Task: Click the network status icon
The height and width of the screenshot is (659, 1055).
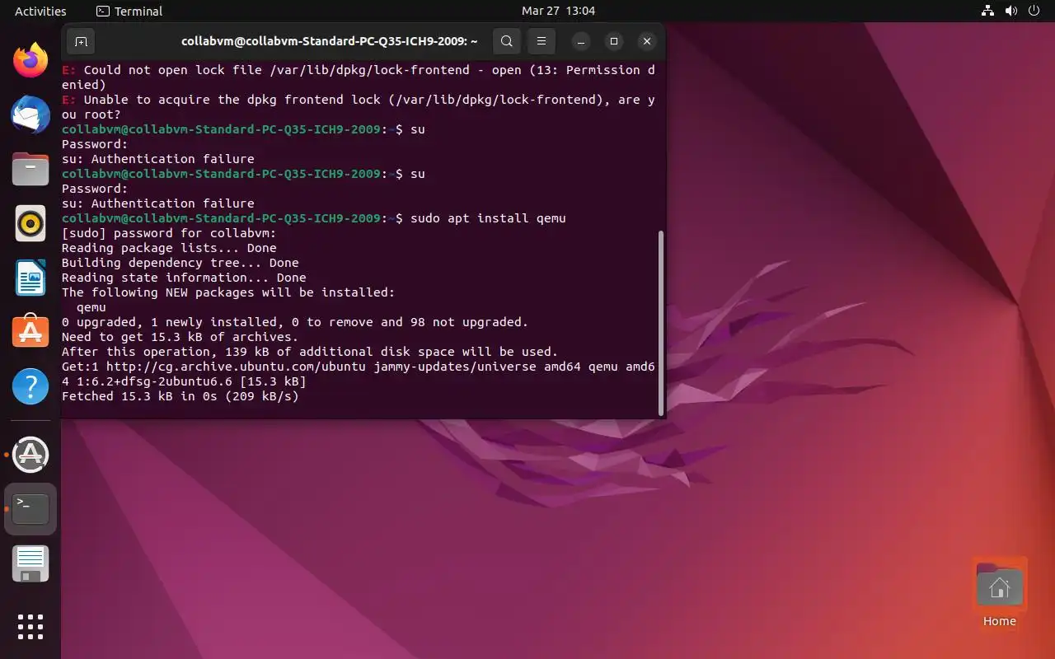Action: [988, 11]
